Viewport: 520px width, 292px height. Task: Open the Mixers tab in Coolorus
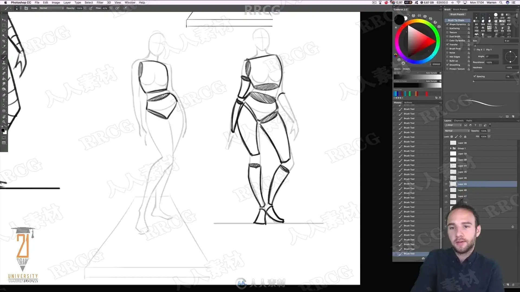[406, 69]
